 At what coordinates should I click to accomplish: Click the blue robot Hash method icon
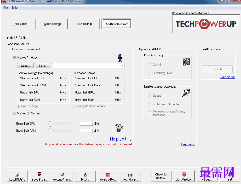pyautogui.click(x=120, y=58)
